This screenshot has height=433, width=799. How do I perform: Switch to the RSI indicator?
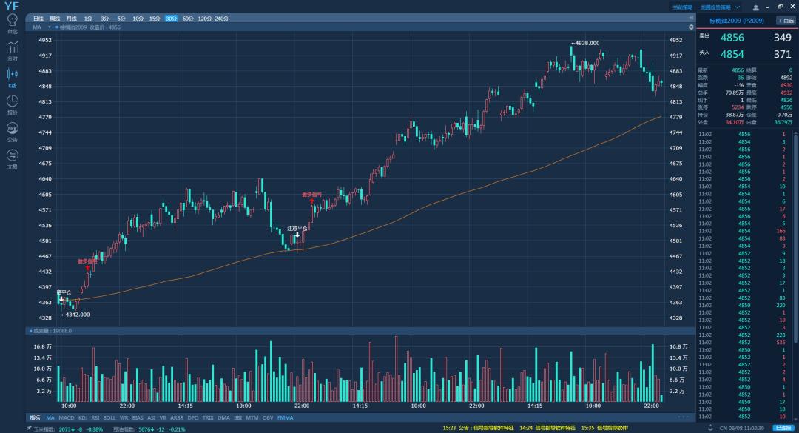(x=95, y=417)
